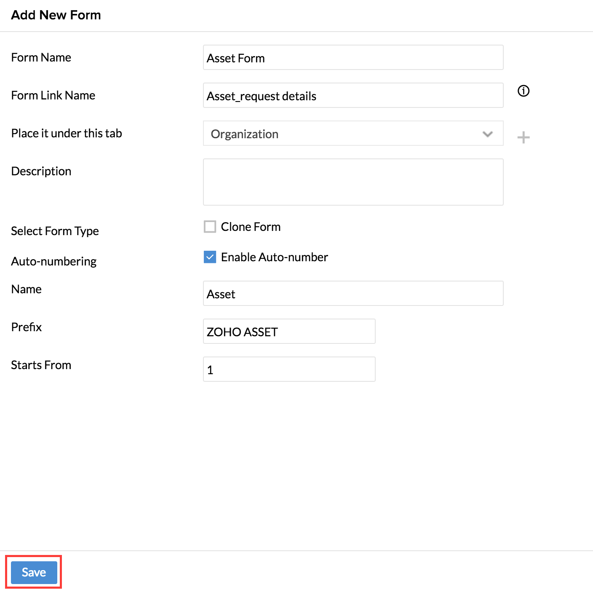Screen dimensions: 593x595
Task: Uncheck the Enable Auto-number checkbox
Action: [210, 257]
